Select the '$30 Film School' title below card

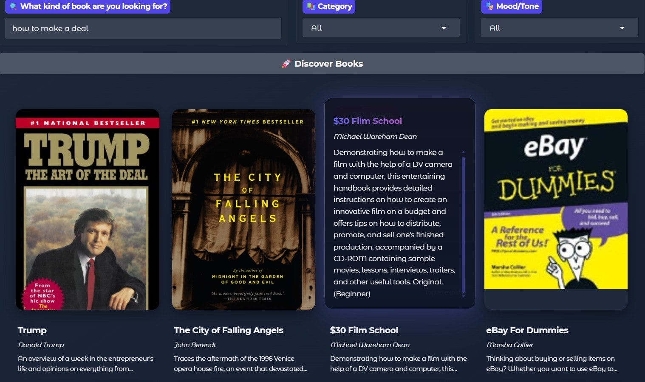[364, 330]
